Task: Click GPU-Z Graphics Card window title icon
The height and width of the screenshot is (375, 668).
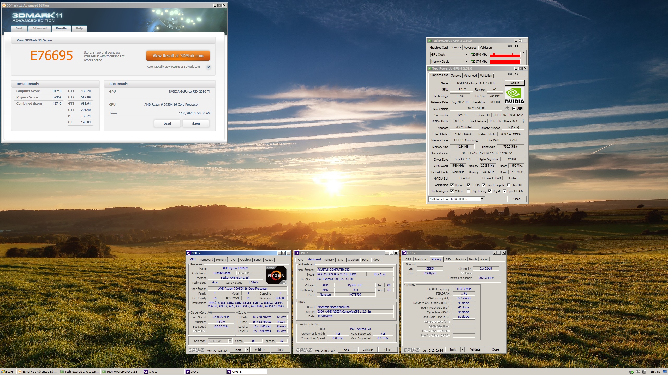Action: click(430, 68)
